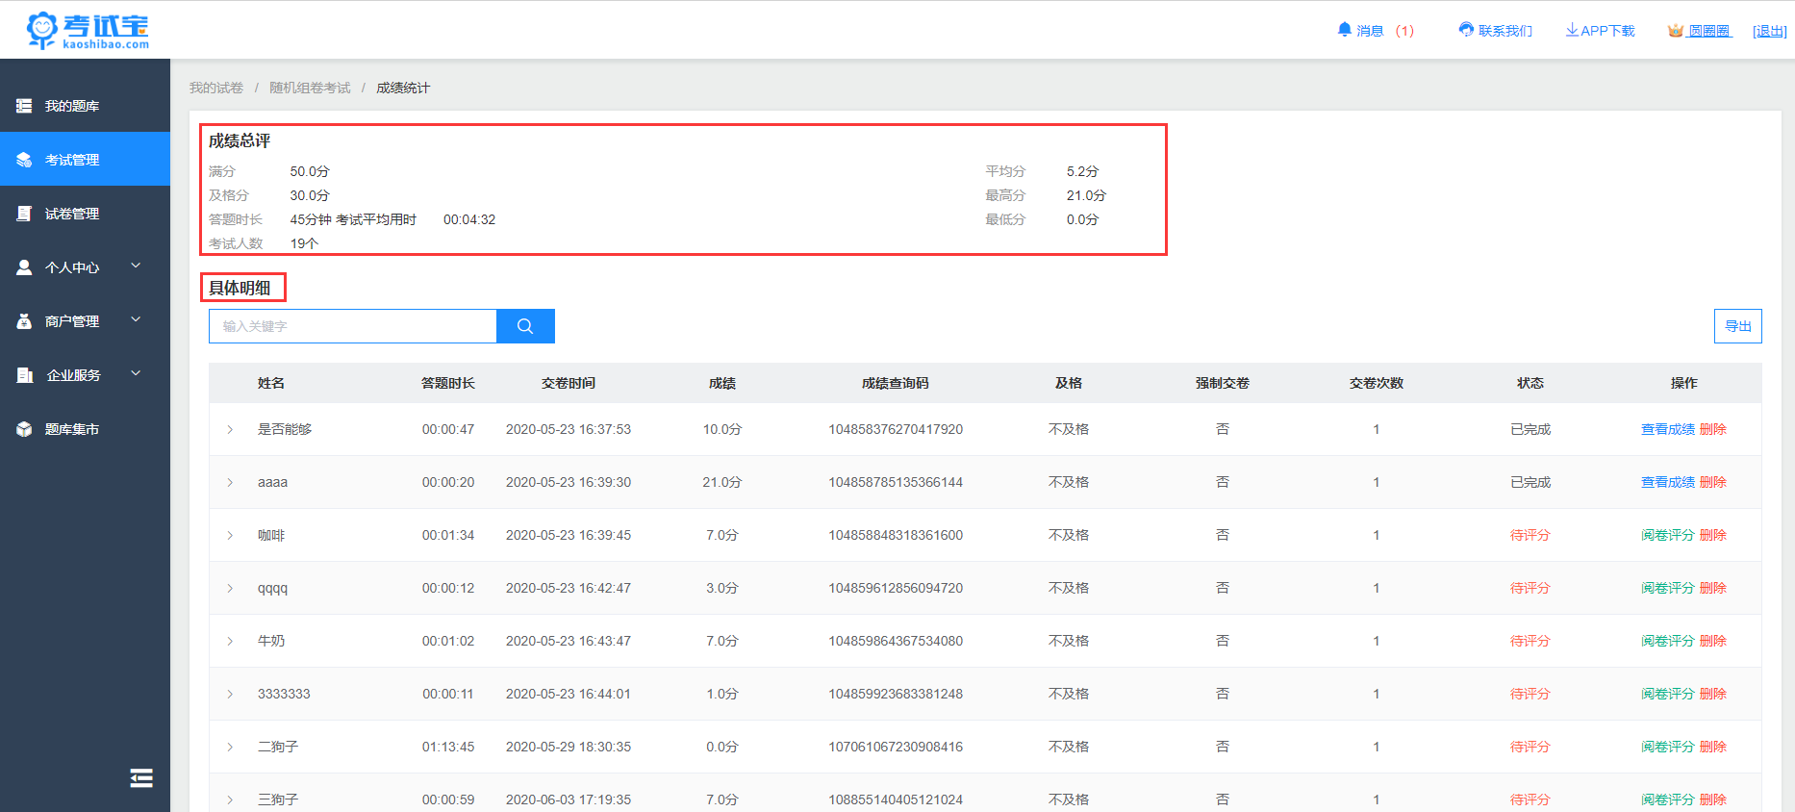Click the crown icon beside username

(x=1676, y=31)
